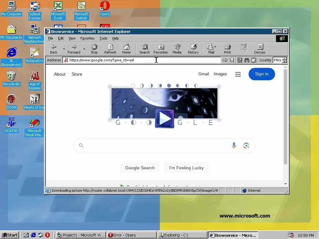Click the page vertical scrollbar thumb
Viewport: 319px width, 239px height.
pos(285,117)
